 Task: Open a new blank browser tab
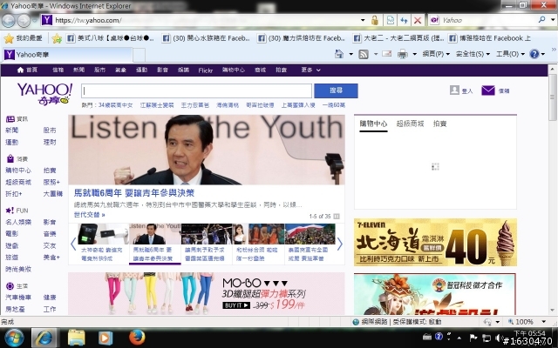pyautogui.click(x=139, y=56)
